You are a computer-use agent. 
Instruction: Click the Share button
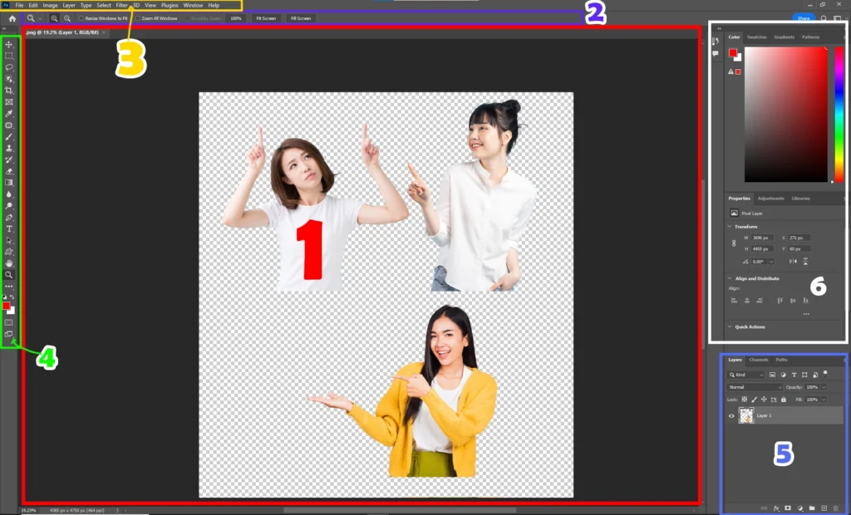[x=804, y=18]
